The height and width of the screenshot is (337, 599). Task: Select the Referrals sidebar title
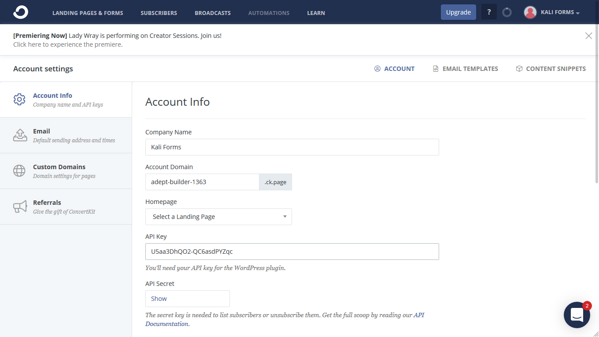click(x=47, y=203)
